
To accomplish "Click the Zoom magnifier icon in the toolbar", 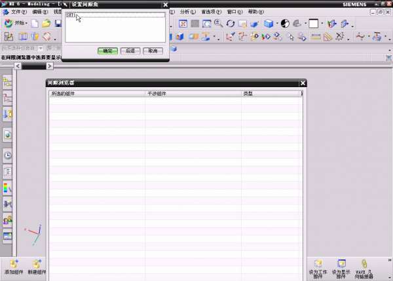I will (x=219, y=24).
